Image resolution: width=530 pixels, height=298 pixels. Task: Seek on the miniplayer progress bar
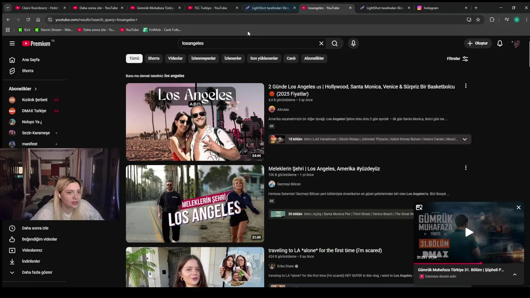(x=469, y=263)
